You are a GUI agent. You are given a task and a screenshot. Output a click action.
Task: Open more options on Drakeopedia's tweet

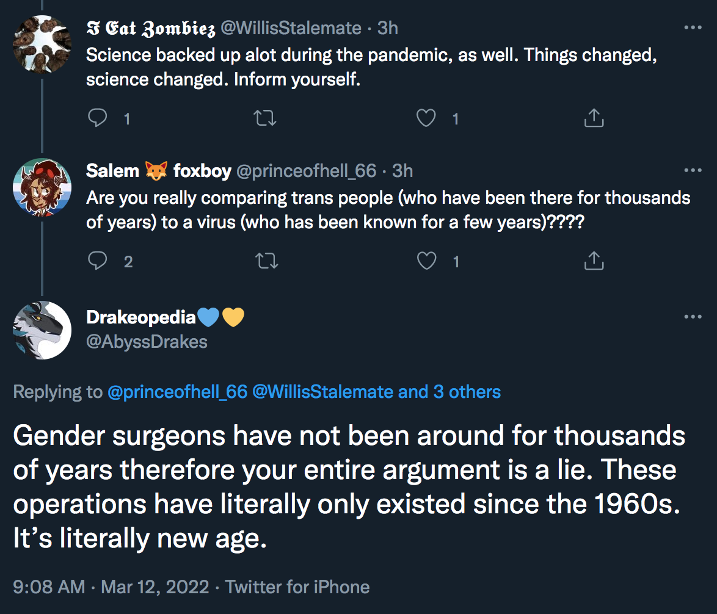693,317
